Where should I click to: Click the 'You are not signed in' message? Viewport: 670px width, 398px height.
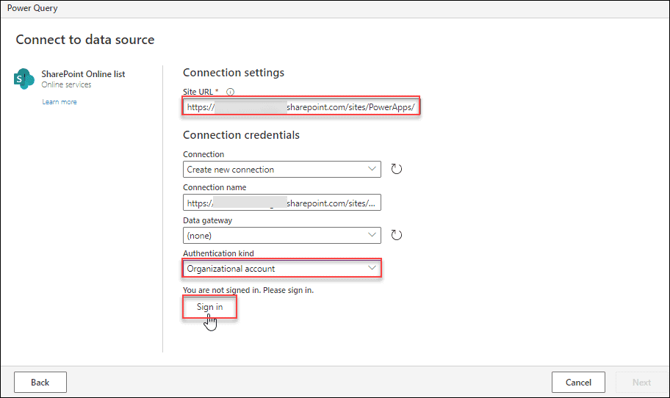[x=248, y=290]
